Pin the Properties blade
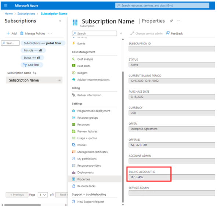 [171, 21]
